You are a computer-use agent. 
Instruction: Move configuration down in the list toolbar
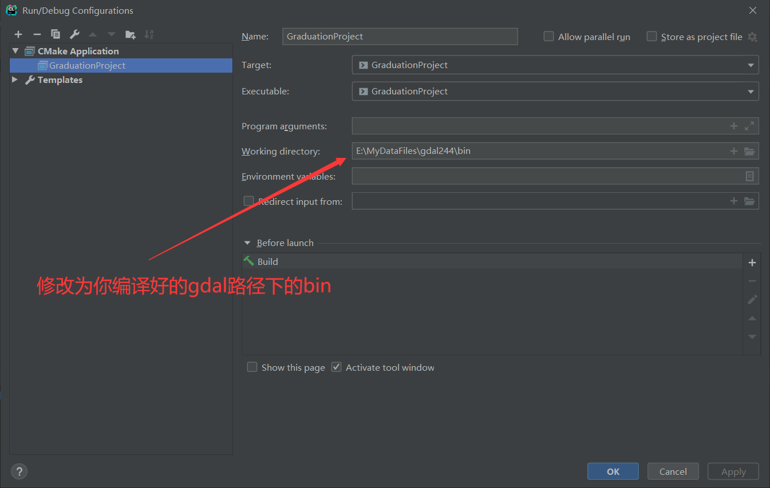pyautogui.click(x=111, y=34)
